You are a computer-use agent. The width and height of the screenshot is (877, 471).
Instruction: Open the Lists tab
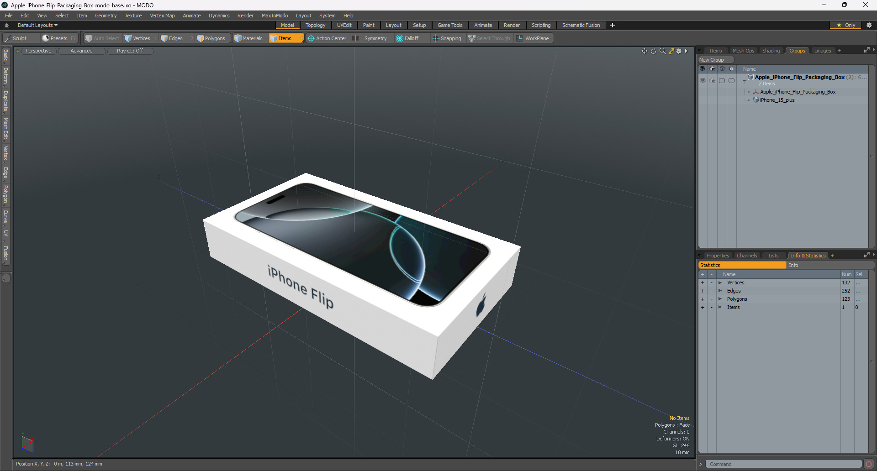pyautogui.click(x=773, y=256)
